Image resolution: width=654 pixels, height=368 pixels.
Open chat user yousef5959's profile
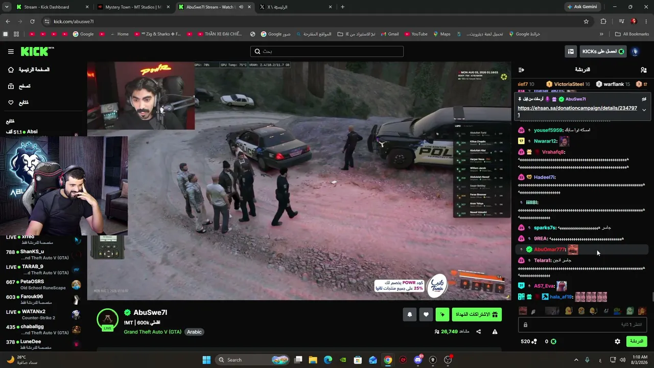548,130
